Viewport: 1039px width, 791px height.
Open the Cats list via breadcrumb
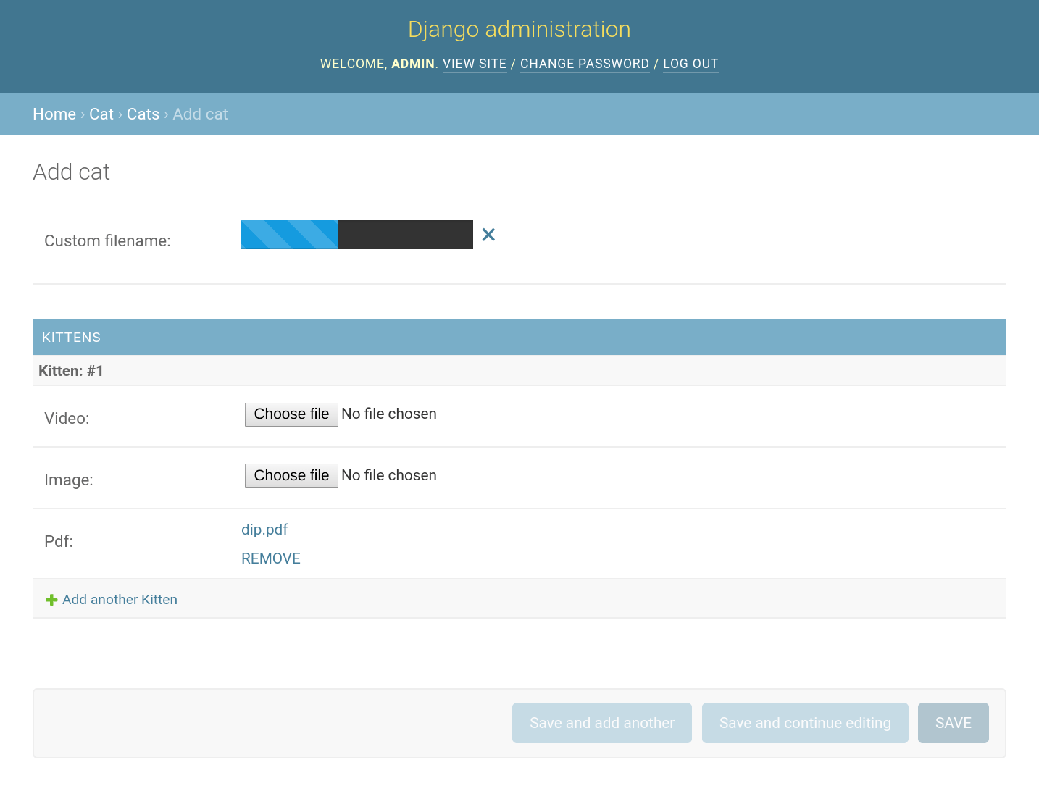coord(143,114)
